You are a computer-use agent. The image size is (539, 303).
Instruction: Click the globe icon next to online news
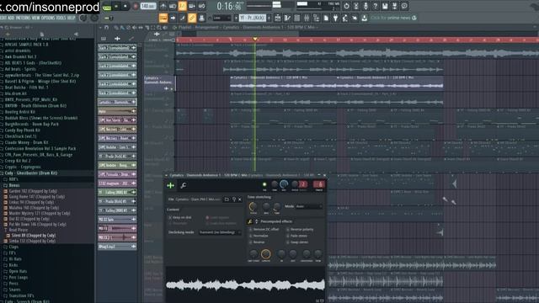click(414, 18)
